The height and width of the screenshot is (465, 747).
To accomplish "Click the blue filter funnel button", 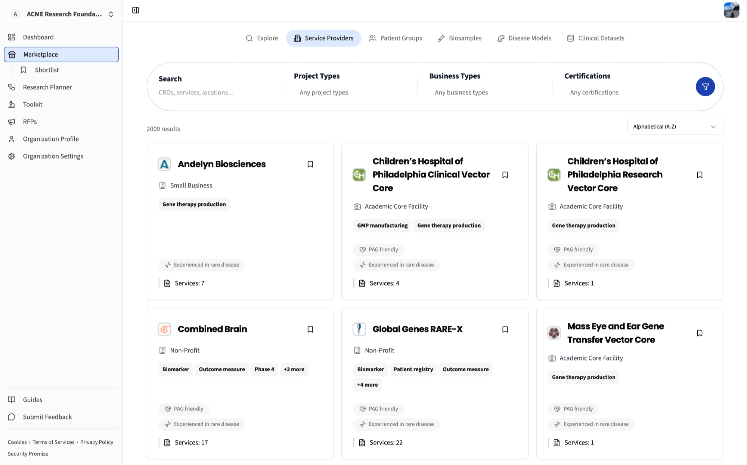I will pos(705,87).
